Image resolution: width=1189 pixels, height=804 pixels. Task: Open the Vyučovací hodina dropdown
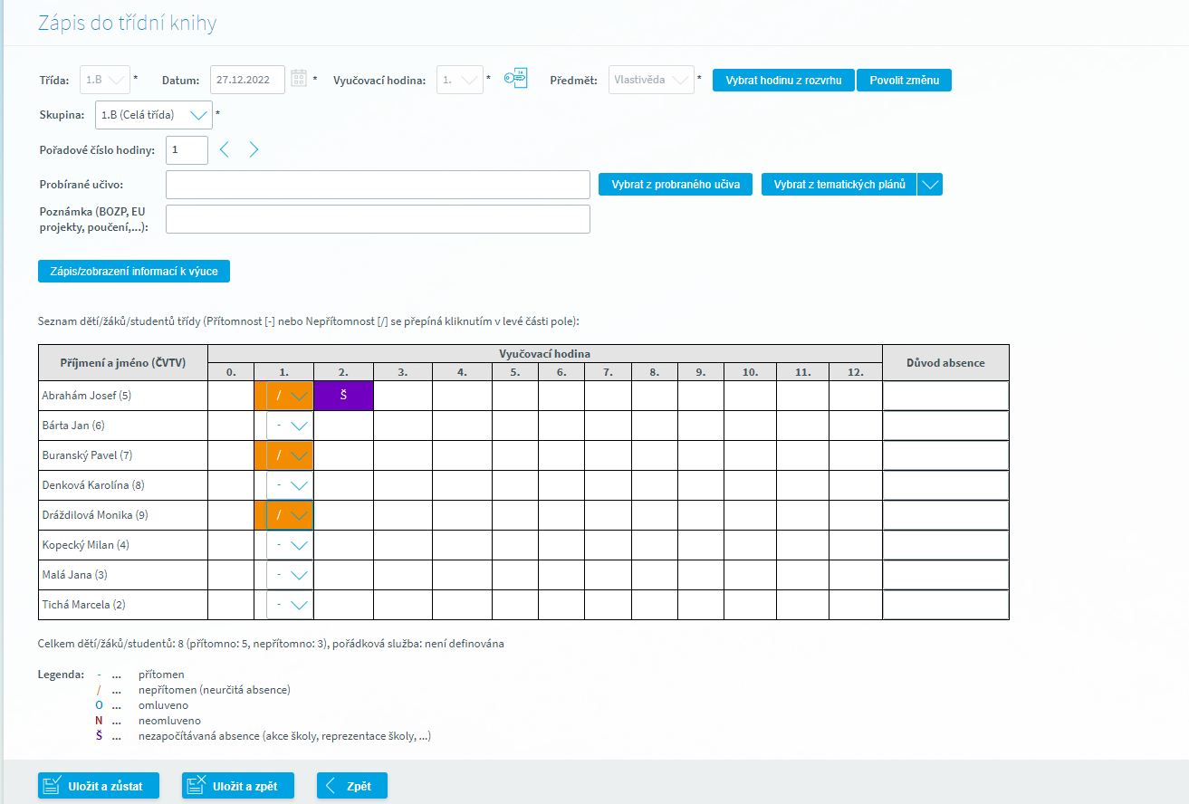pyautogui.click(x=460, y=80)
